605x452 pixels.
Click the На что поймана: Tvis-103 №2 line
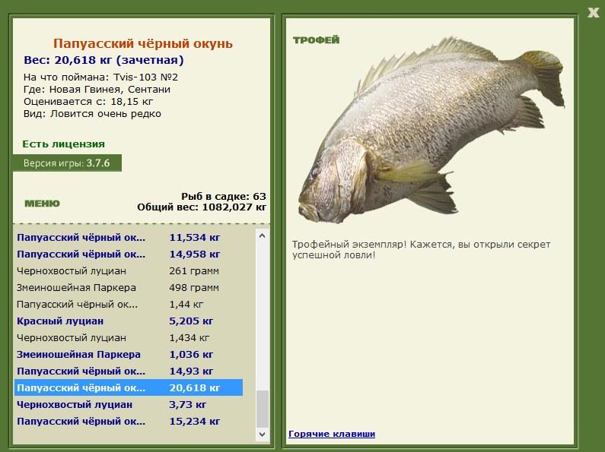(x=100, y=77)
